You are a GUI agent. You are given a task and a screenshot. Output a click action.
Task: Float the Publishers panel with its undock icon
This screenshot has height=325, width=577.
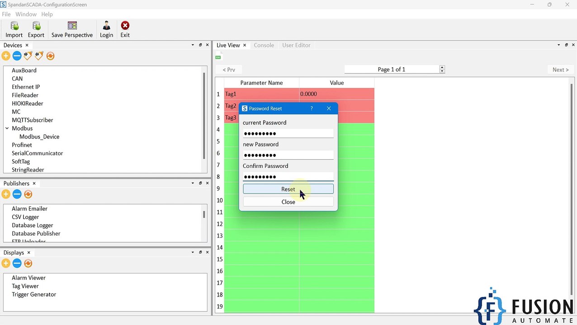click(200, 183)
